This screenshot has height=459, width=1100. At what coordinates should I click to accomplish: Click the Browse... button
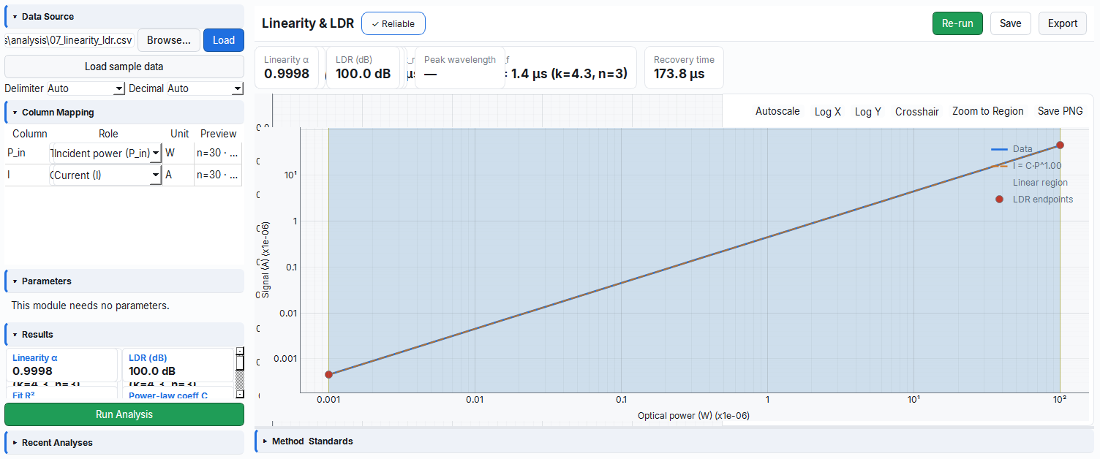pyautogui.click(x=169, y=40)
